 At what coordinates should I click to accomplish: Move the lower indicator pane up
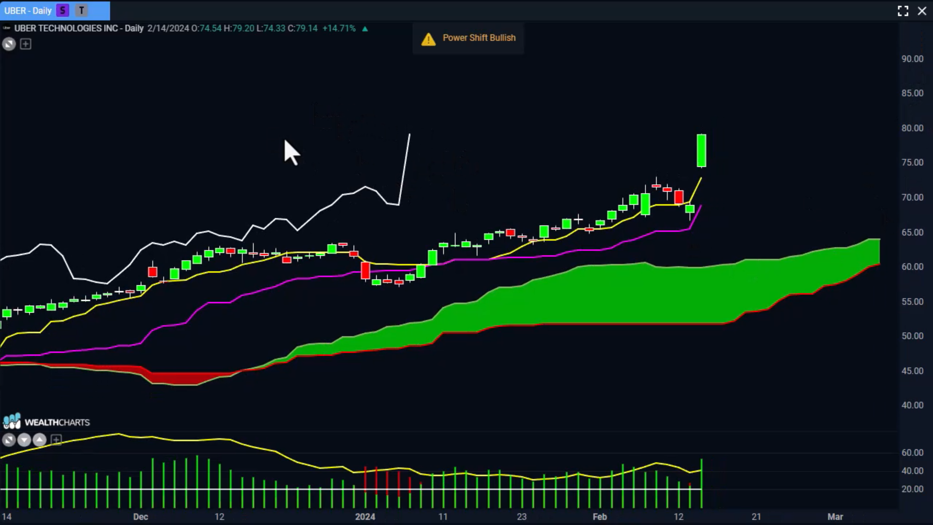click(x=39, y=440)
